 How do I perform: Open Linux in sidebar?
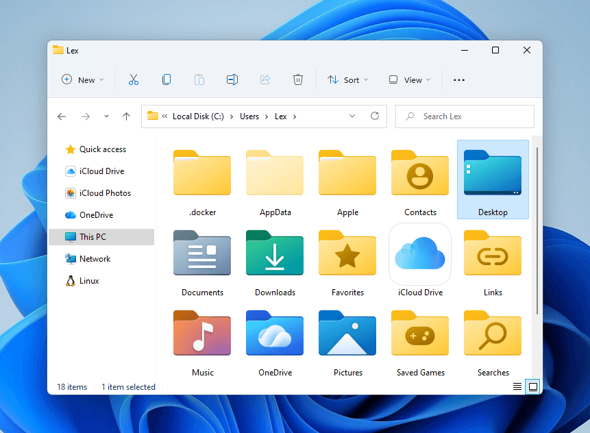(101, 281)
